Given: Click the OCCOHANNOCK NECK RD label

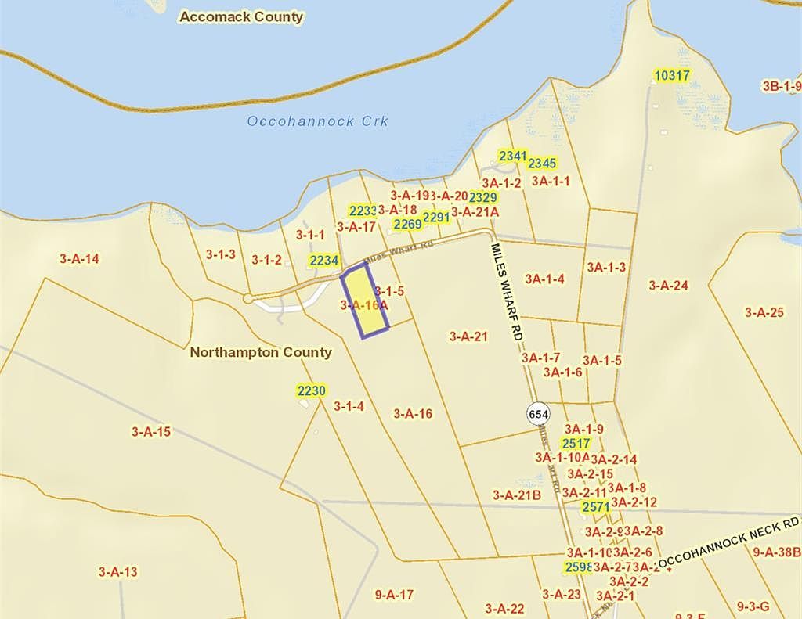Looking at the screenshot, I should tap(728, 542).
